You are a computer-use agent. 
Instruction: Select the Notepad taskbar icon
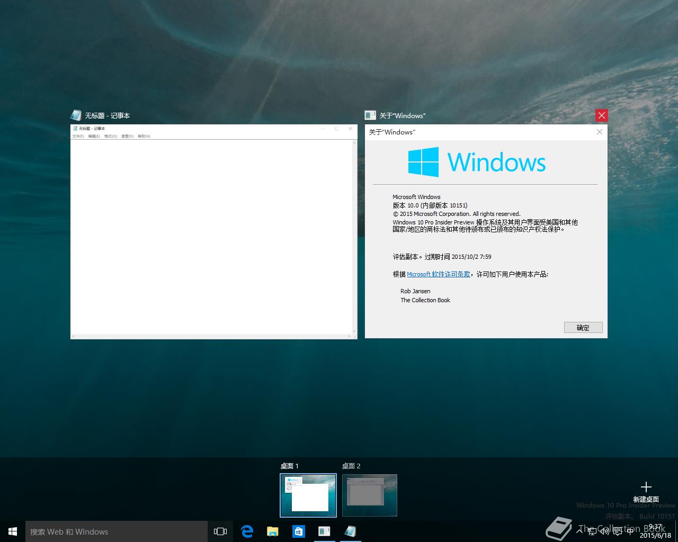[350, 531]
